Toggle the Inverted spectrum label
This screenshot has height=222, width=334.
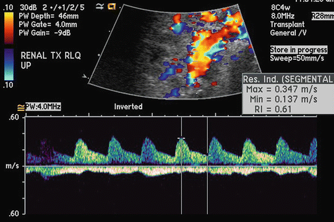coord(128,107)
